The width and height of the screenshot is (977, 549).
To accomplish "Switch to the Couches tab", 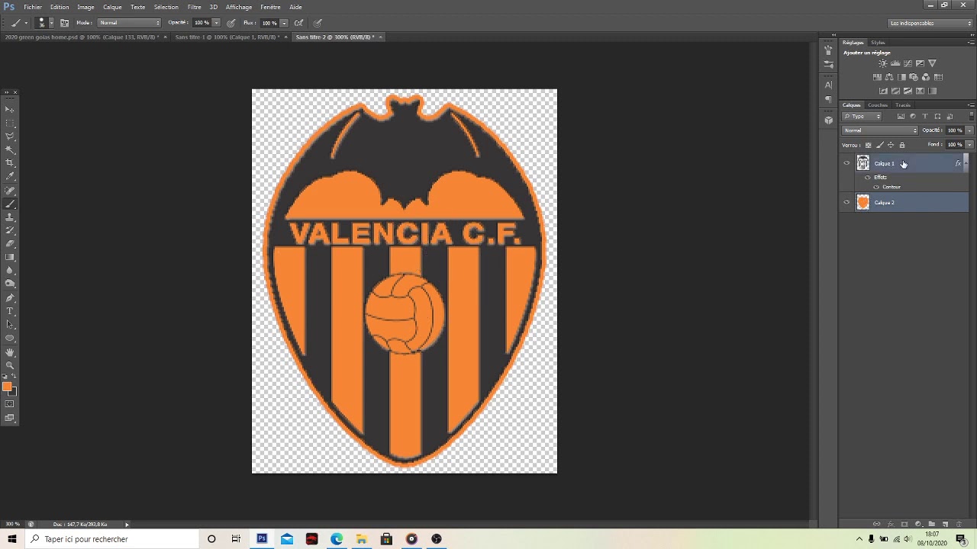I will click(878, 105).
